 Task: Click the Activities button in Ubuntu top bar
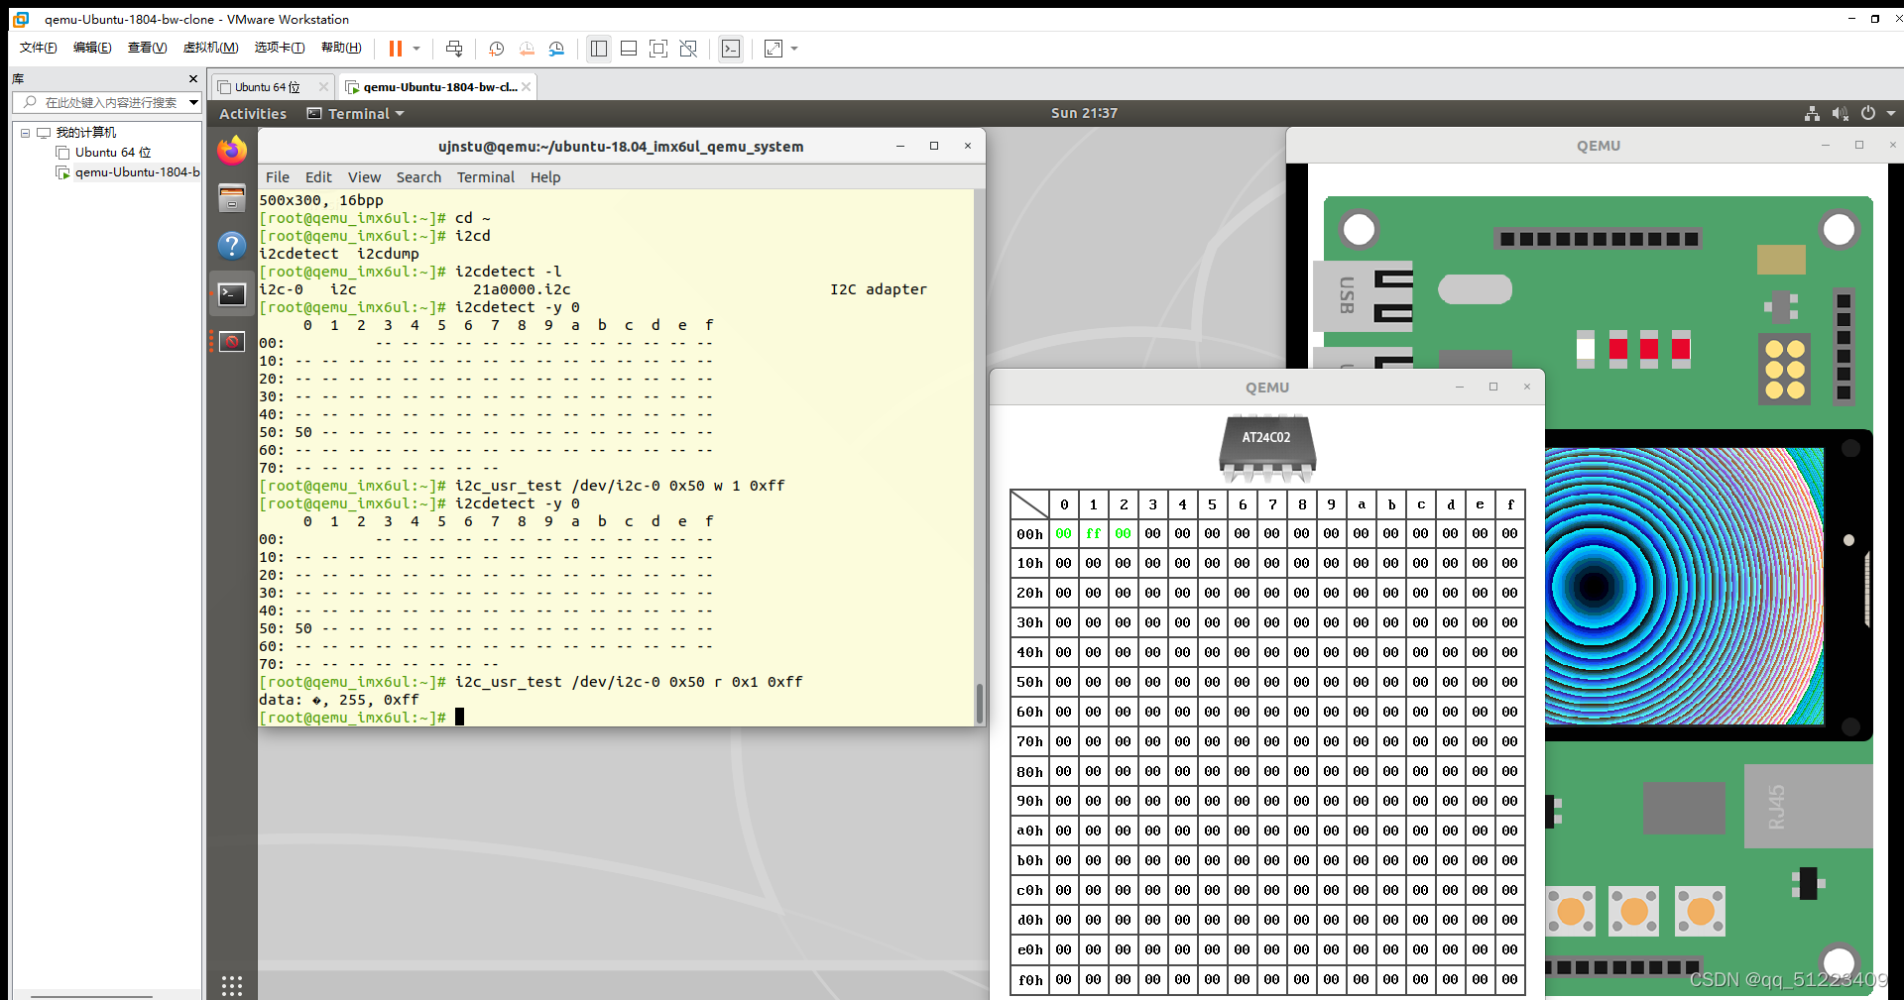[x=253, y=114]
